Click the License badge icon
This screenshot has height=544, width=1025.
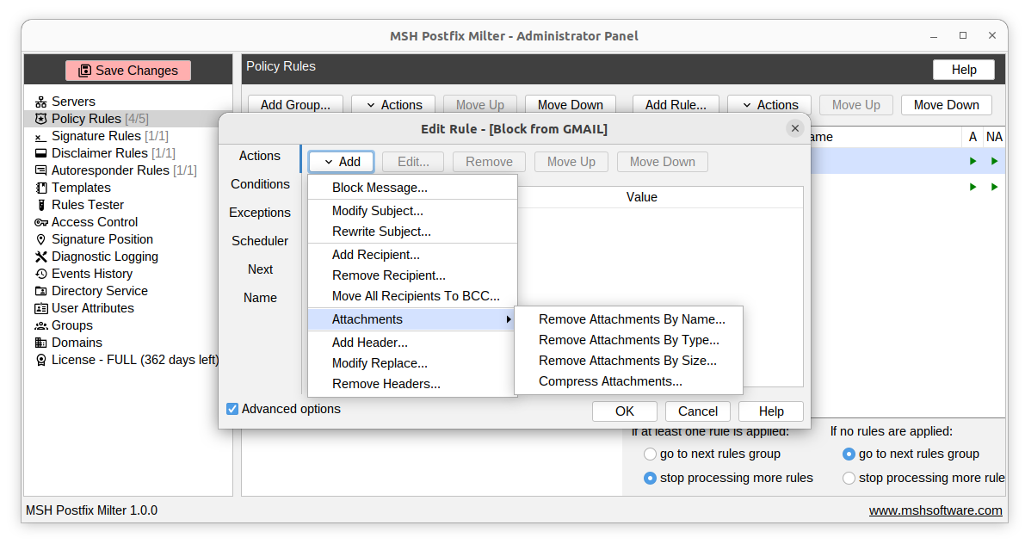point(40,360)
